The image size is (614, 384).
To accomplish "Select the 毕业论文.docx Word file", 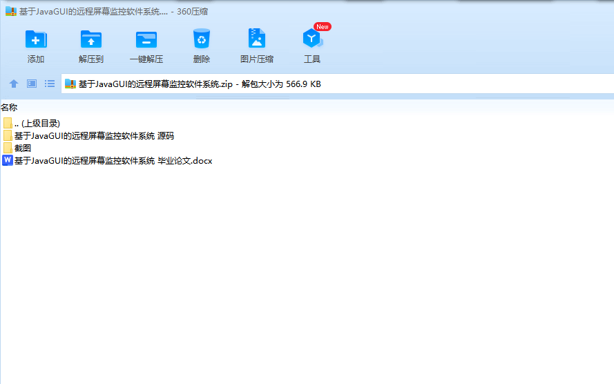I will (x=107, y=161).
